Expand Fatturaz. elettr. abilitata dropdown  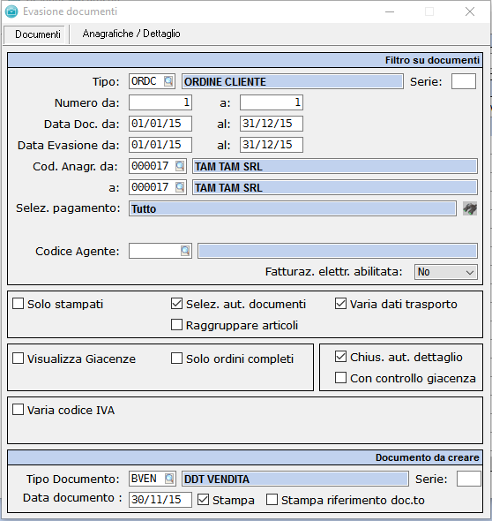tap(445, 272)
